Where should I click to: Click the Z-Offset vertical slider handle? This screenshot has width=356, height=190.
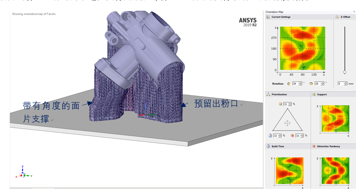coord(345,72)
